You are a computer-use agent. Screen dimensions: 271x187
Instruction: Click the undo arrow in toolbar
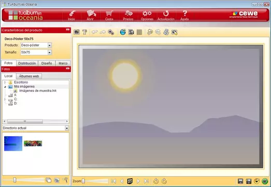(x=94, y=32)
